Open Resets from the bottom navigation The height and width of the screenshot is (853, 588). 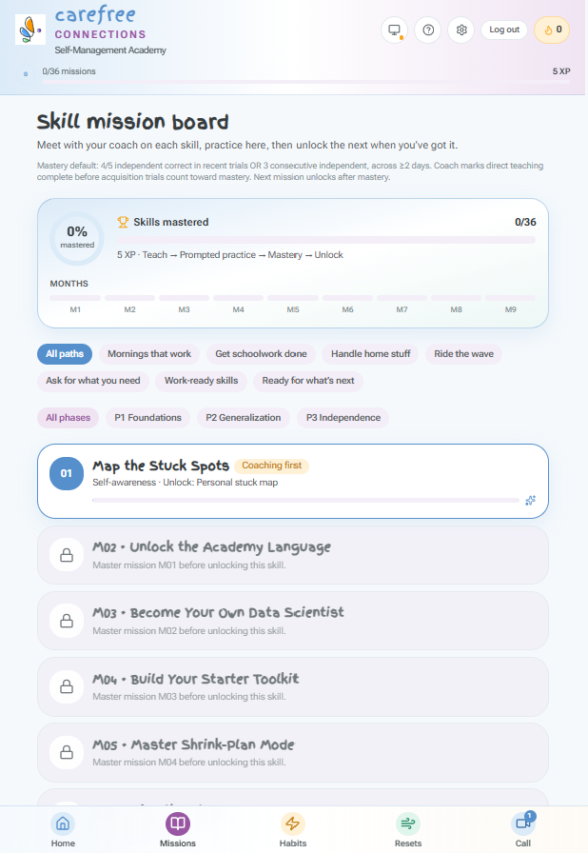coord(408,830)
